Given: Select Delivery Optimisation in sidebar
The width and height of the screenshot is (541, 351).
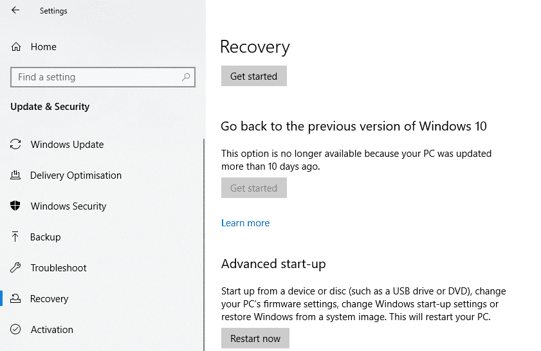Looking at the screenshot, I should [75, 175].
